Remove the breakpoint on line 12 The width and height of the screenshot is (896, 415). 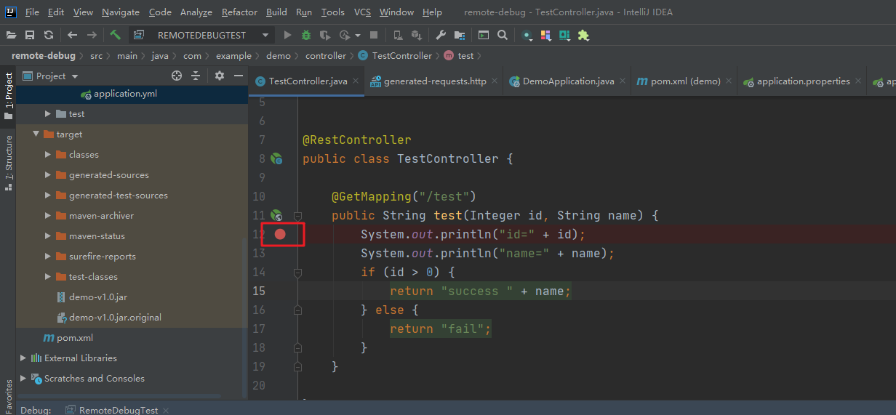click(280, 234)
